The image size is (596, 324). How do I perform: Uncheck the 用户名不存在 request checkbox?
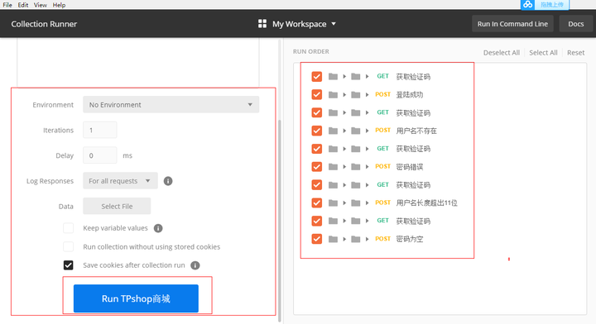click(316, 131)
